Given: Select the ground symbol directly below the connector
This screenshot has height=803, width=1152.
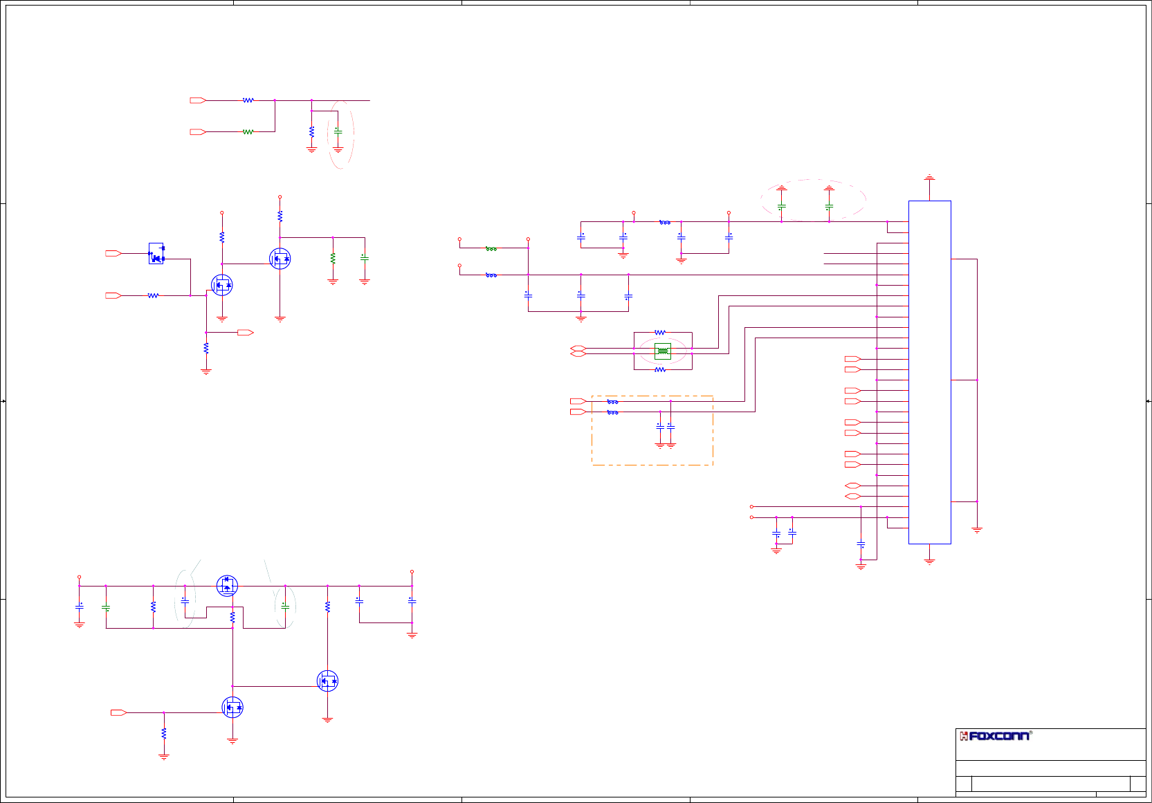Looking at the screenshot, I should pos(929,561).
